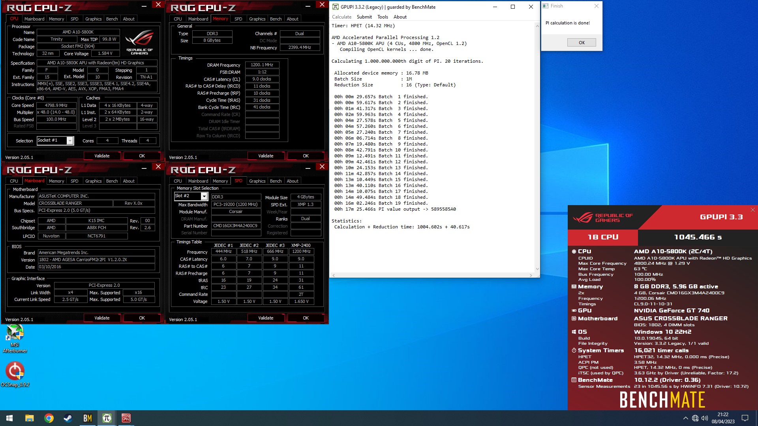758x426 pixels.
Task: Click OK in SPD tab CPU-Z window
Action: (306, 318)
